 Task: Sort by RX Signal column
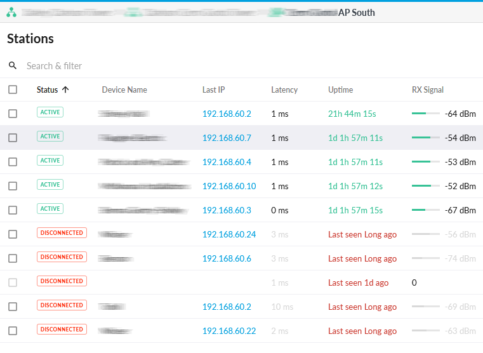coord(428,90)
